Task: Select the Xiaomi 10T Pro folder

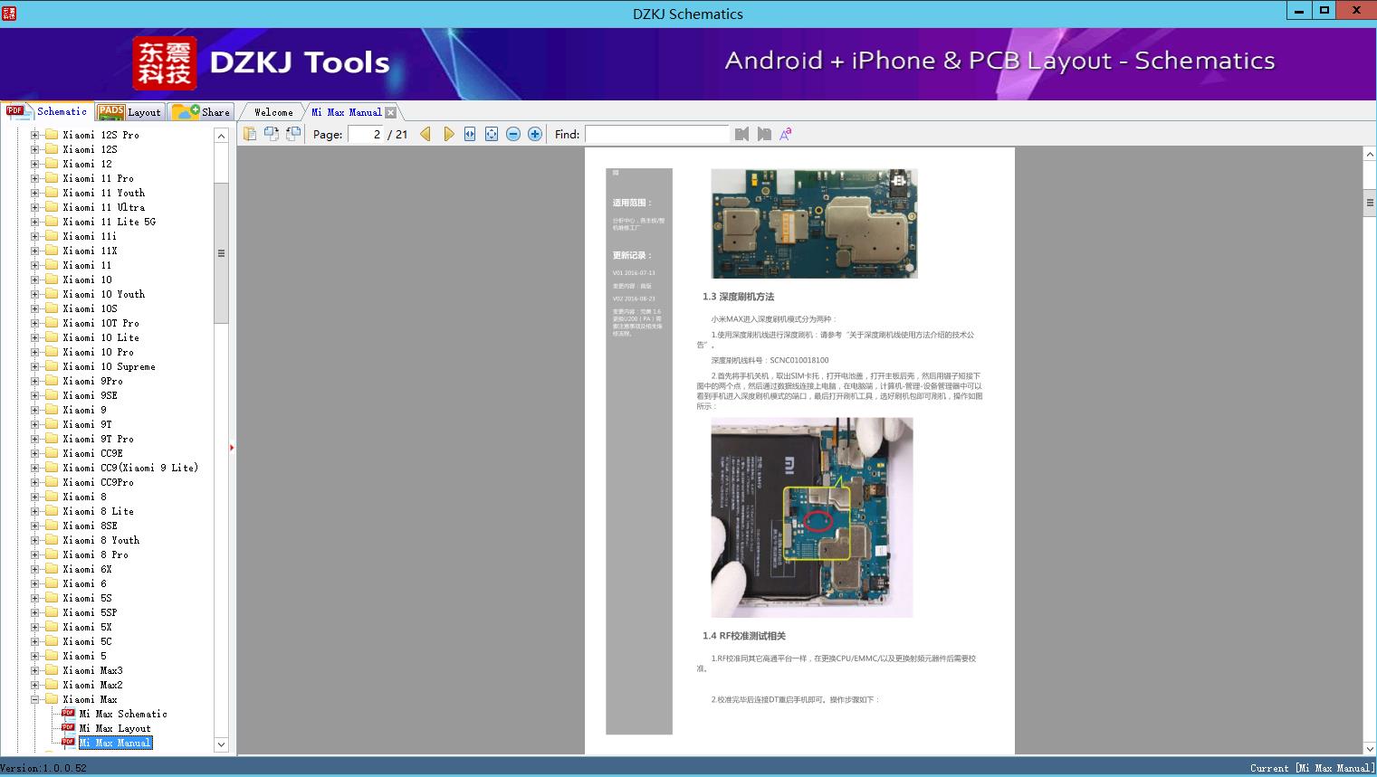Action: point(100,323)
